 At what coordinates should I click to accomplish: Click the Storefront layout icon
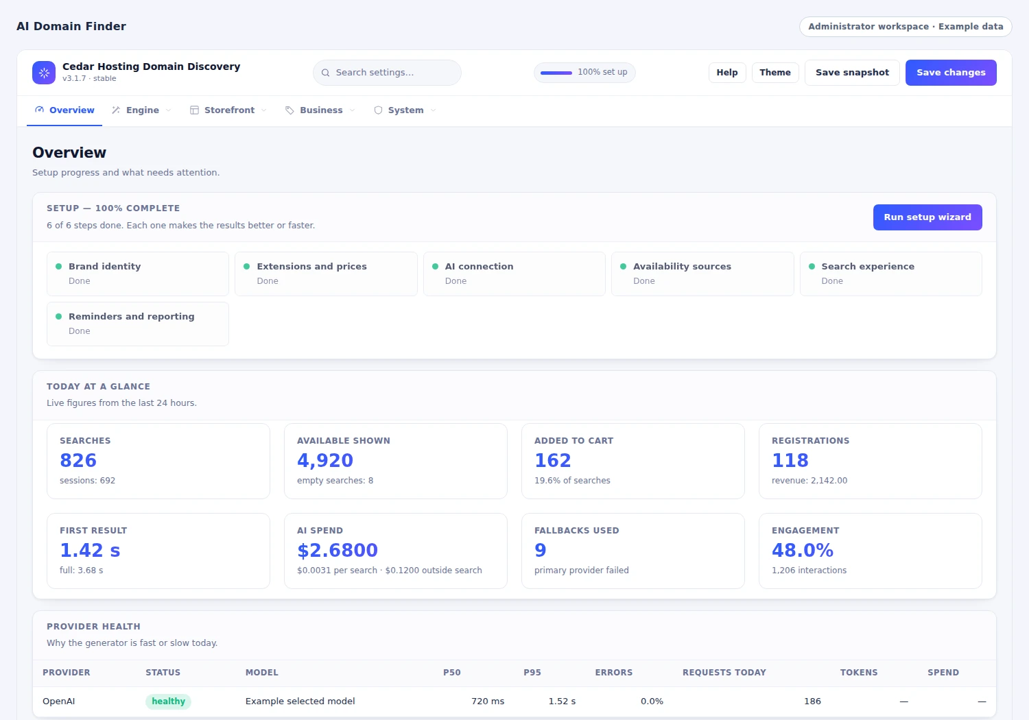click(195, 110)
